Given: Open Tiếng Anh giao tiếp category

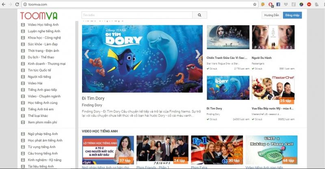Looking at the screenshot, I should pyautogui.click(x=42, y=90).
